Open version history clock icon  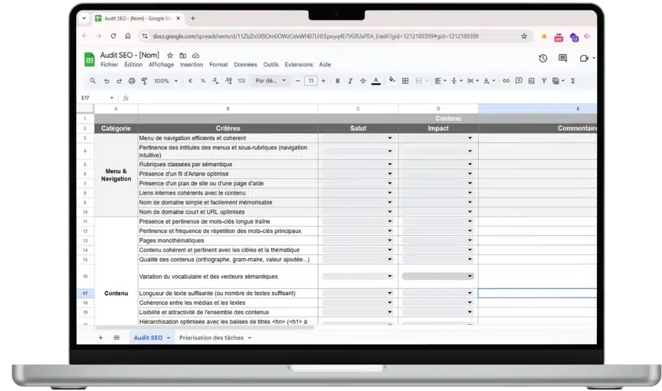click(x=543, y=58)
